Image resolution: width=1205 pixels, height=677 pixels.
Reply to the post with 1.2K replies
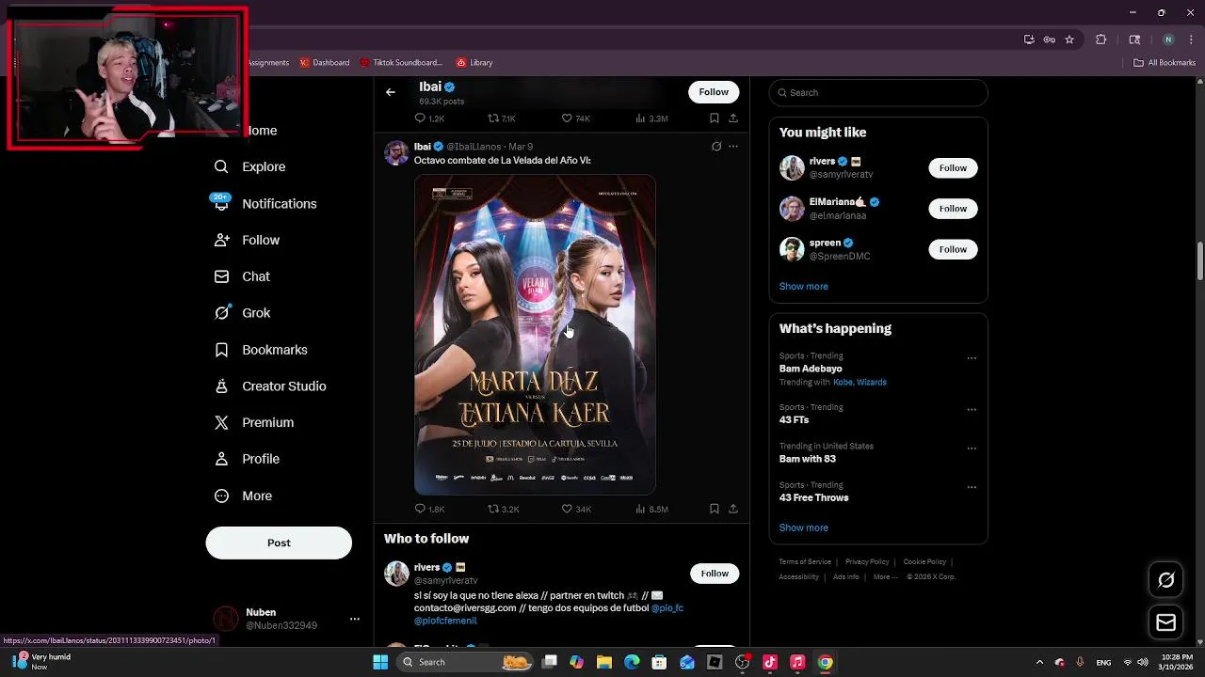coord(429,118)
